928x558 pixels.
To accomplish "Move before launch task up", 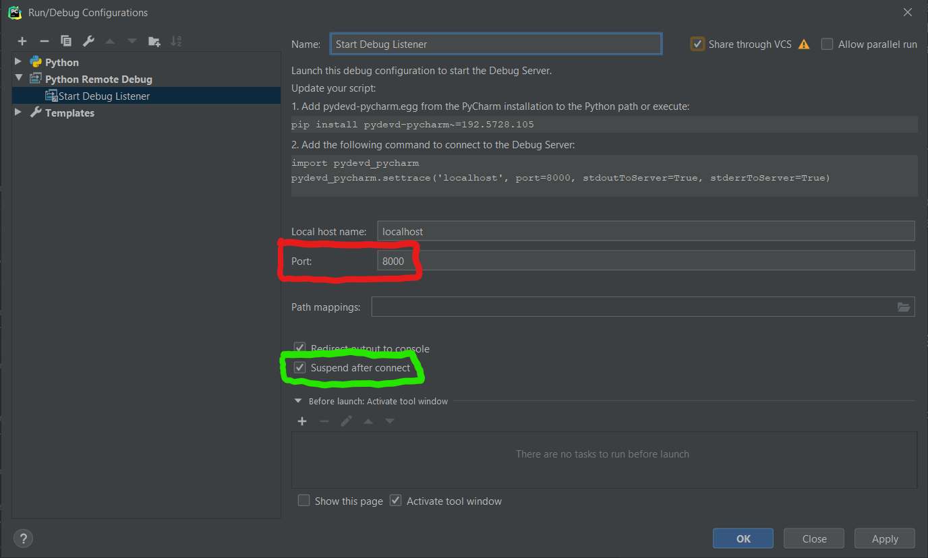I will pyautogui.click(x=368, y=421).
